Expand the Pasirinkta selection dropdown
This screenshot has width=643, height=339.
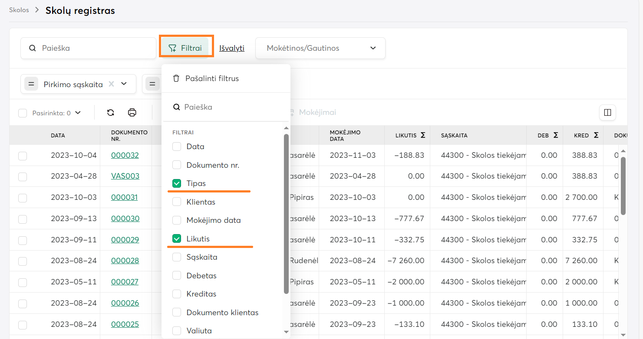pyautogui.click(x=78, y=113)
